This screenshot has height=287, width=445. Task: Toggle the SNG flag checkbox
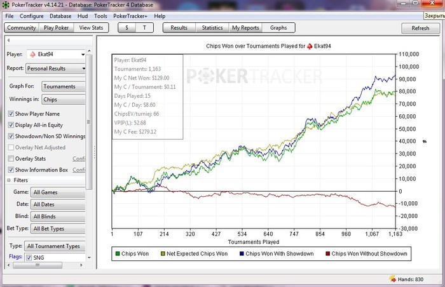click(29, 258)
